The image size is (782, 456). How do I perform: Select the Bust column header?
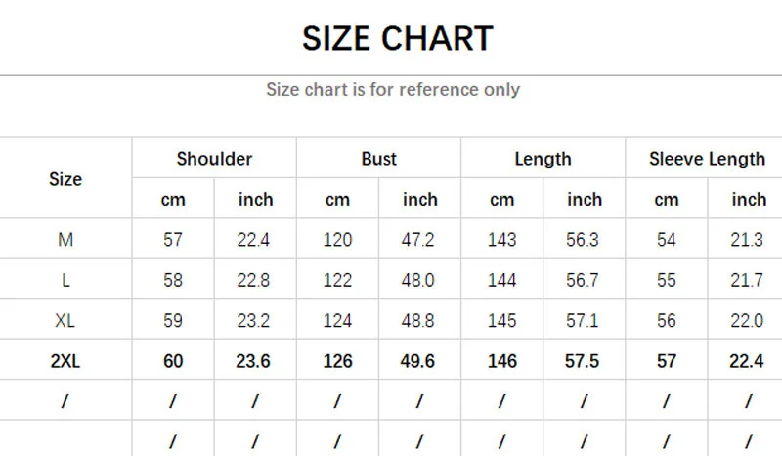tap(378, 159)
